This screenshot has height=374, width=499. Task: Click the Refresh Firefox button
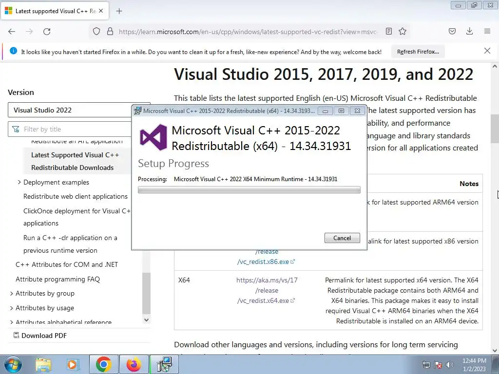(x=418, y=52)
